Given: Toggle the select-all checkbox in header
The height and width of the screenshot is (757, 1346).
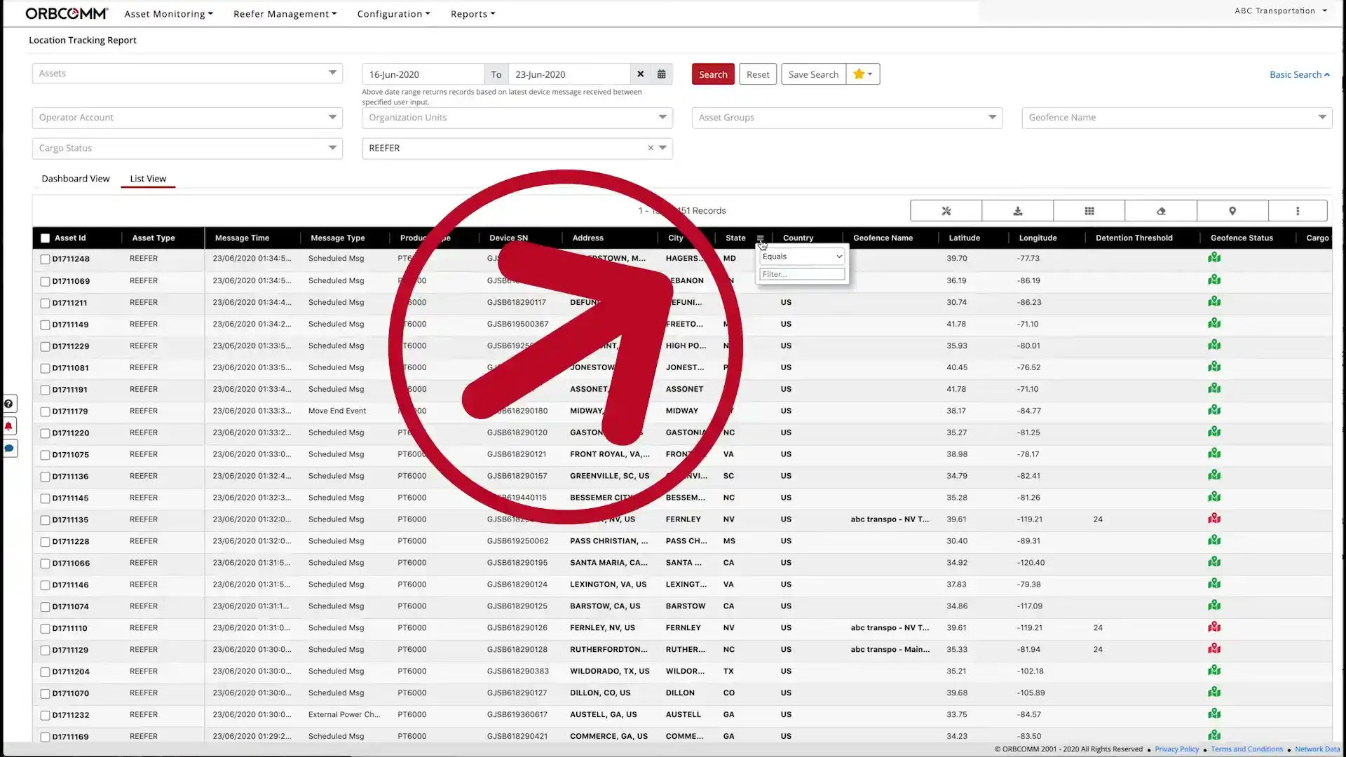Looking at the screenshot, I should (44, 238).
